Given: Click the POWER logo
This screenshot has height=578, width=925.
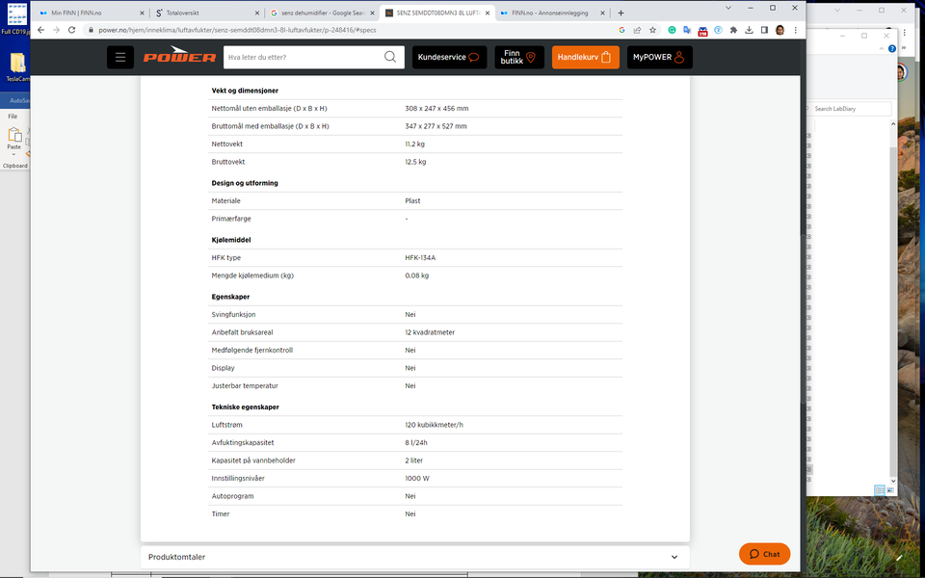Looking at the screenshot, I should pyautogui.click(x=179, y=56).
